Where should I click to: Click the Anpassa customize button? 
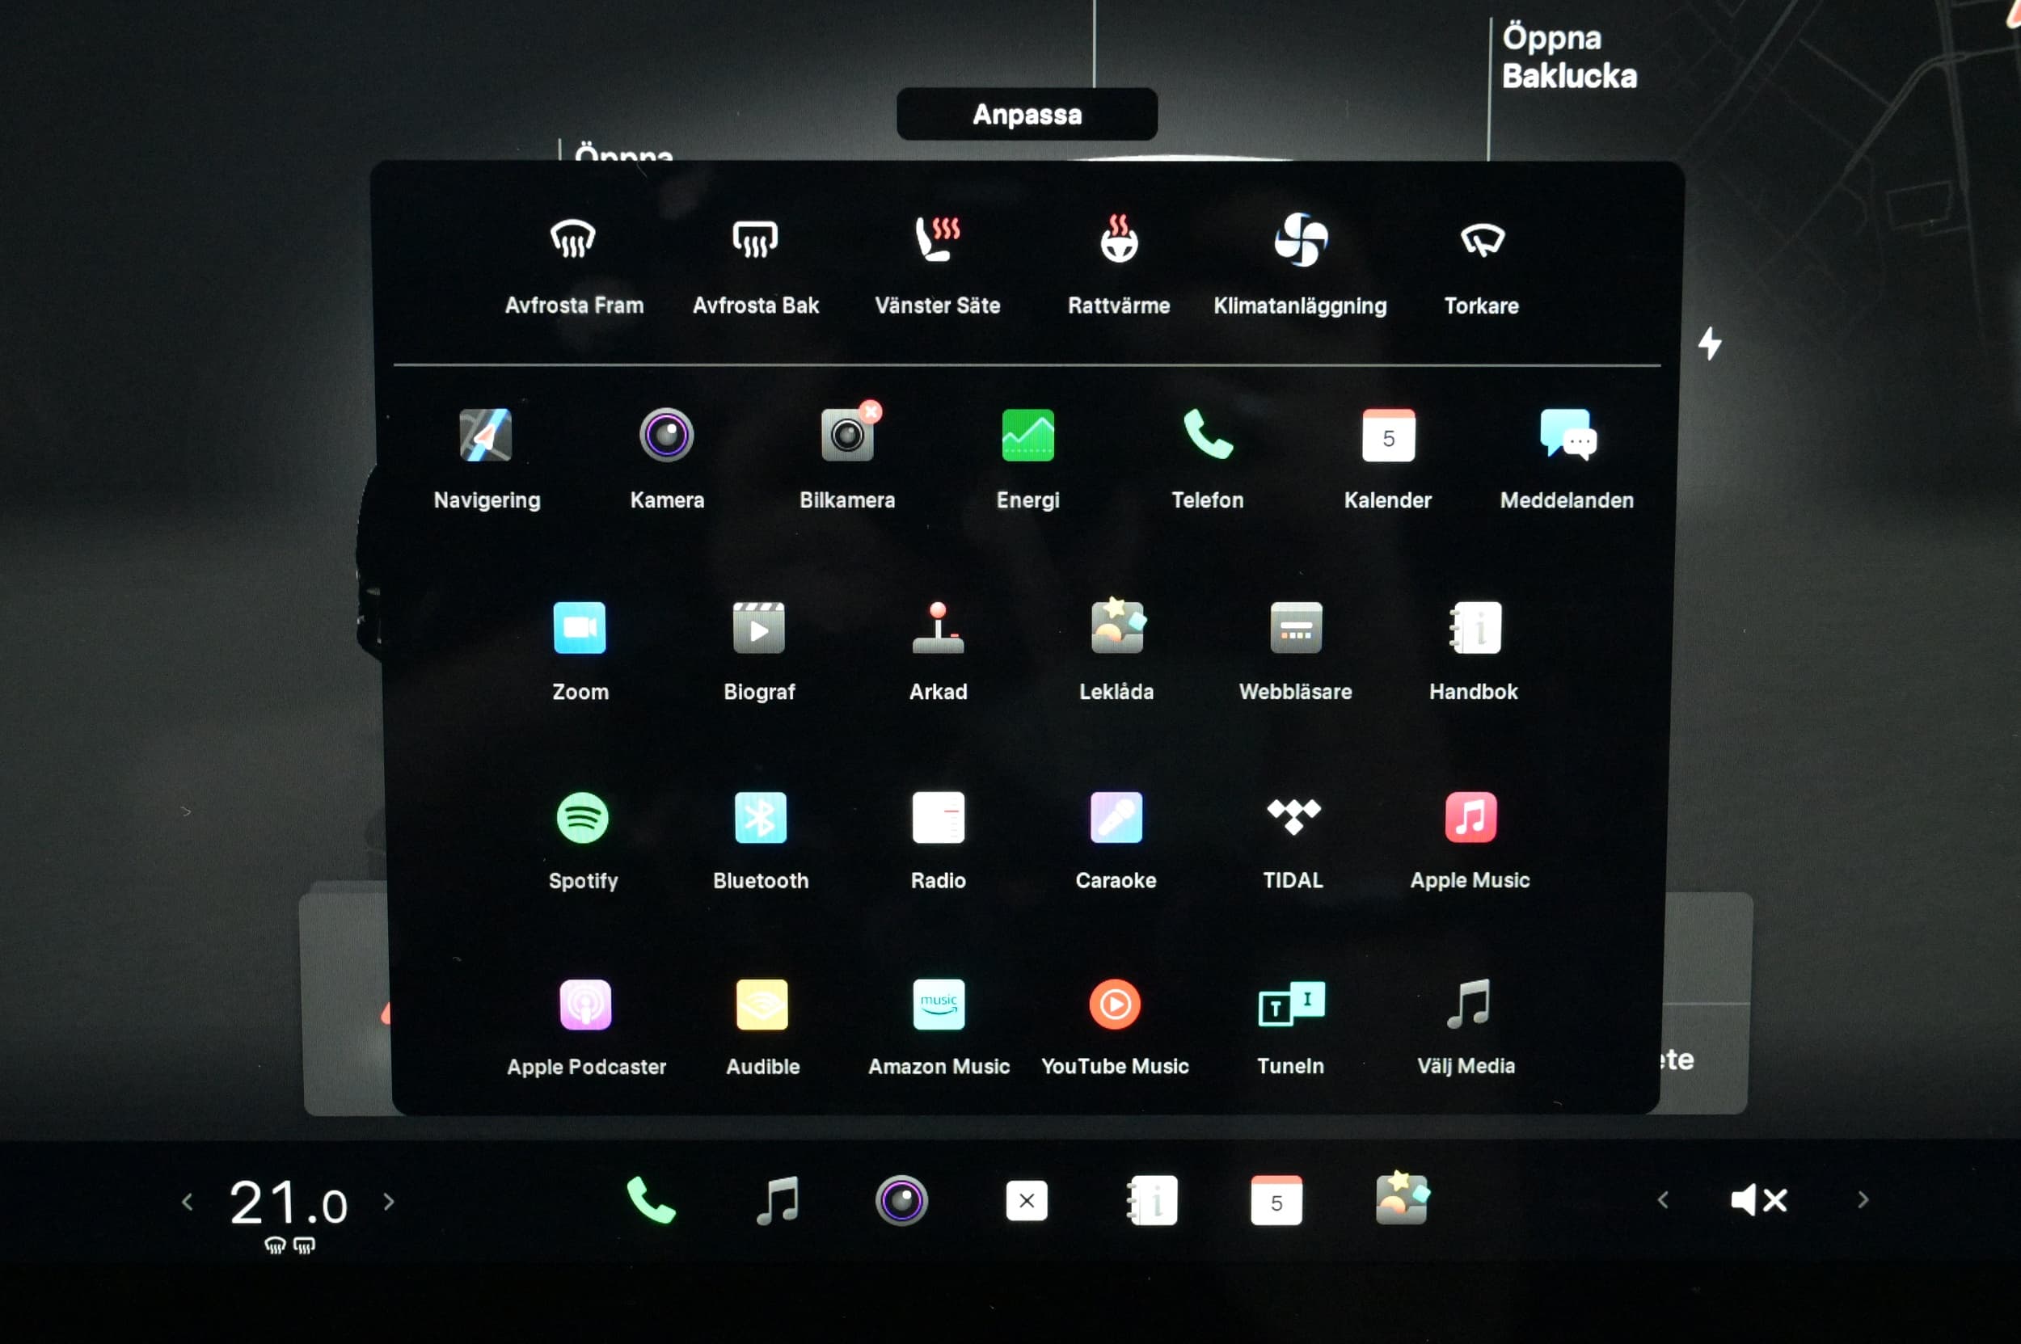point(1027,114)
